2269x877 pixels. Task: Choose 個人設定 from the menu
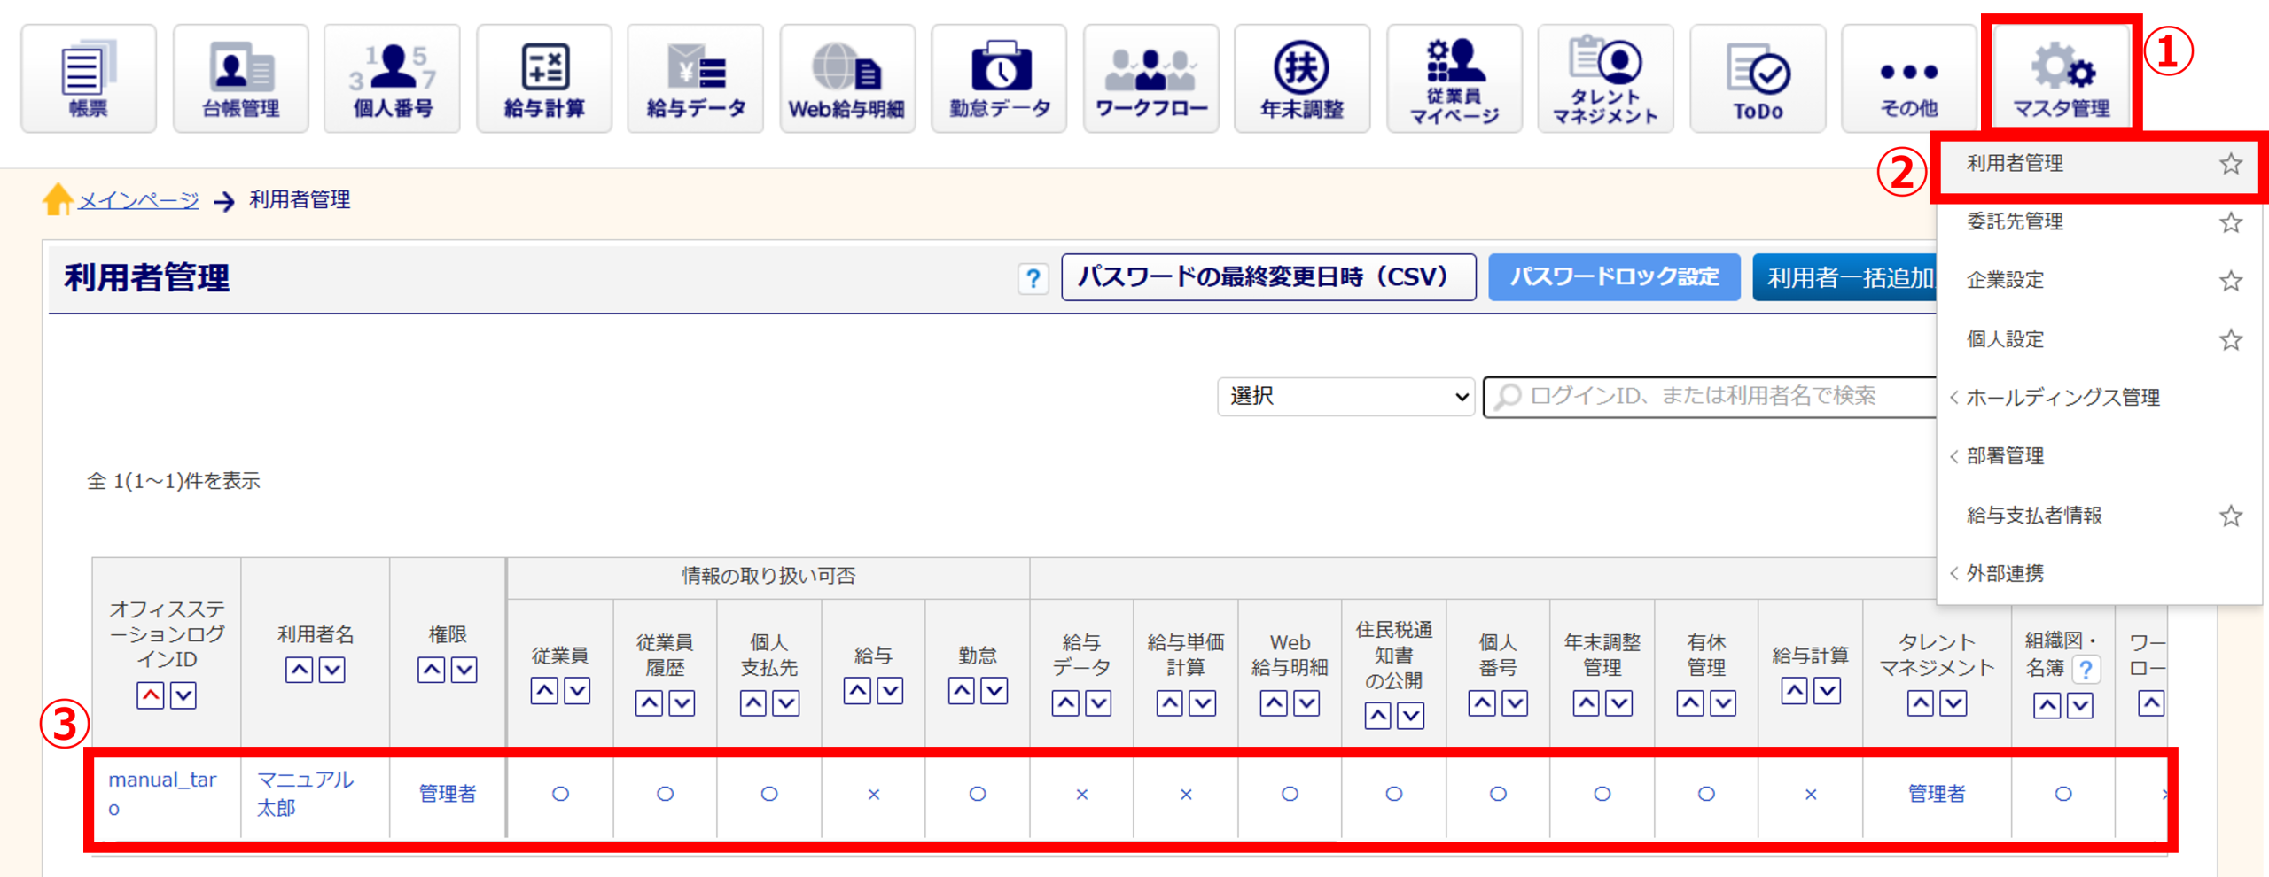click(x=2005, y=339)
